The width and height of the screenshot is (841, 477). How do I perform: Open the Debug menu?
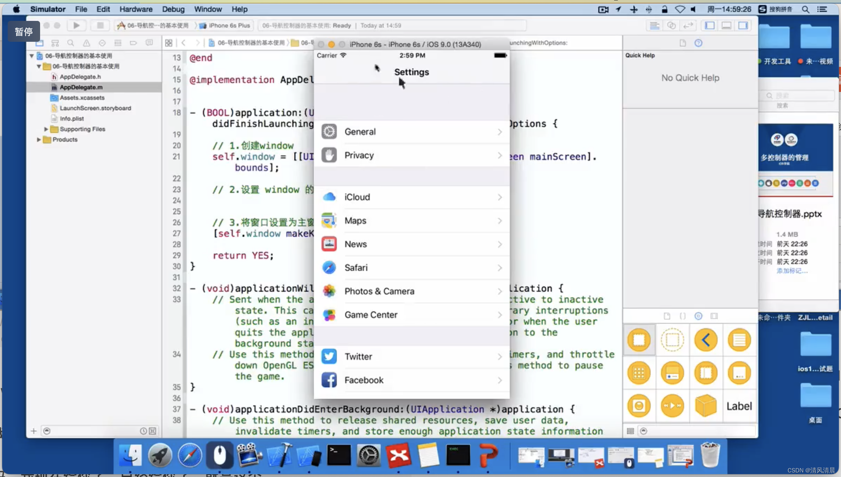pyautogui.click(x=173, y=9)
